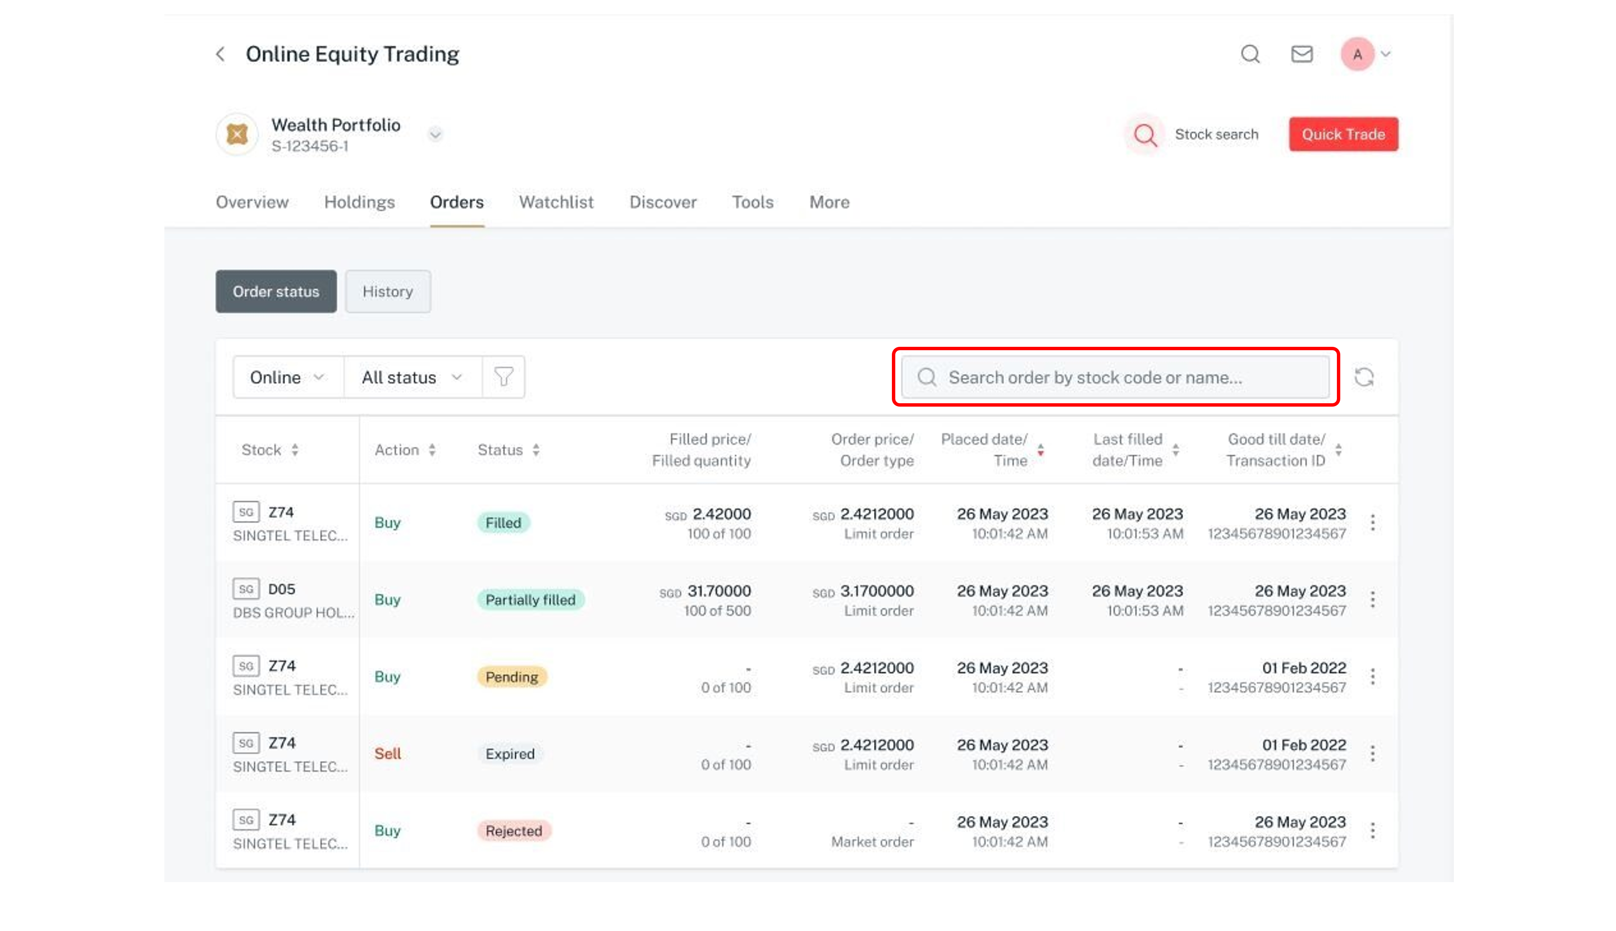
Task: Open the All status filter dropdown
Action: (x=412, y=377)
